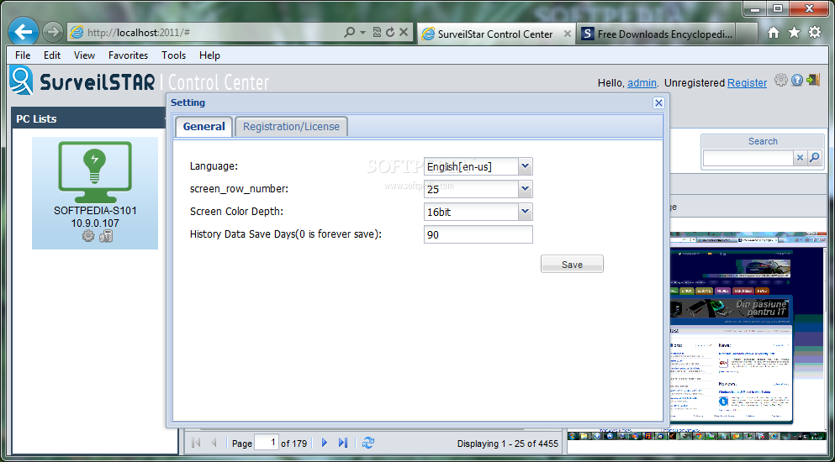Screen dimensions: 835x462
Task: Open the View menu
Action: pos(84,55)
